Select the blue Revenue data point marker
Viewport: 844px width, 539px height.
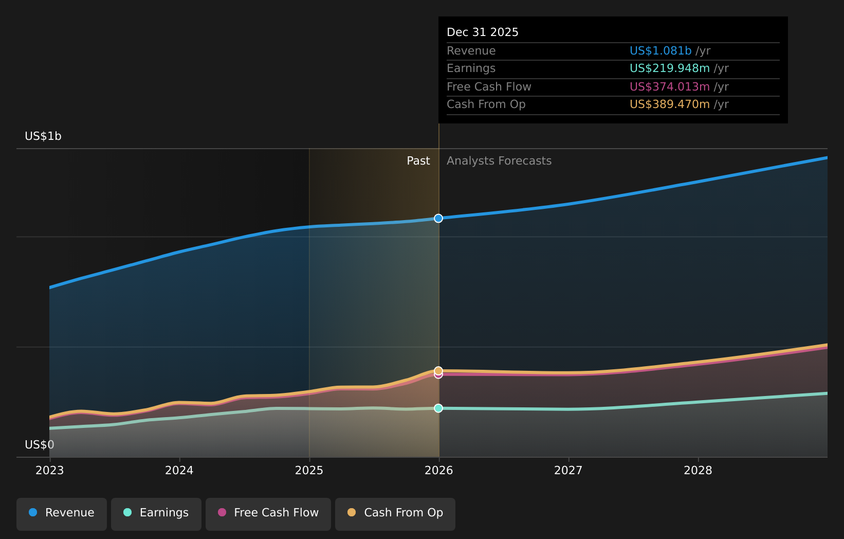pos(438,218)
